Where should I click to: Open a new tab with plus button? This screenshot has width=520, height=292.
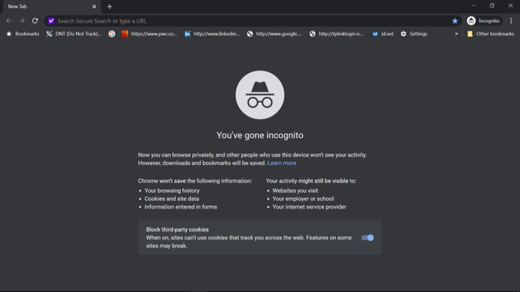109,6
